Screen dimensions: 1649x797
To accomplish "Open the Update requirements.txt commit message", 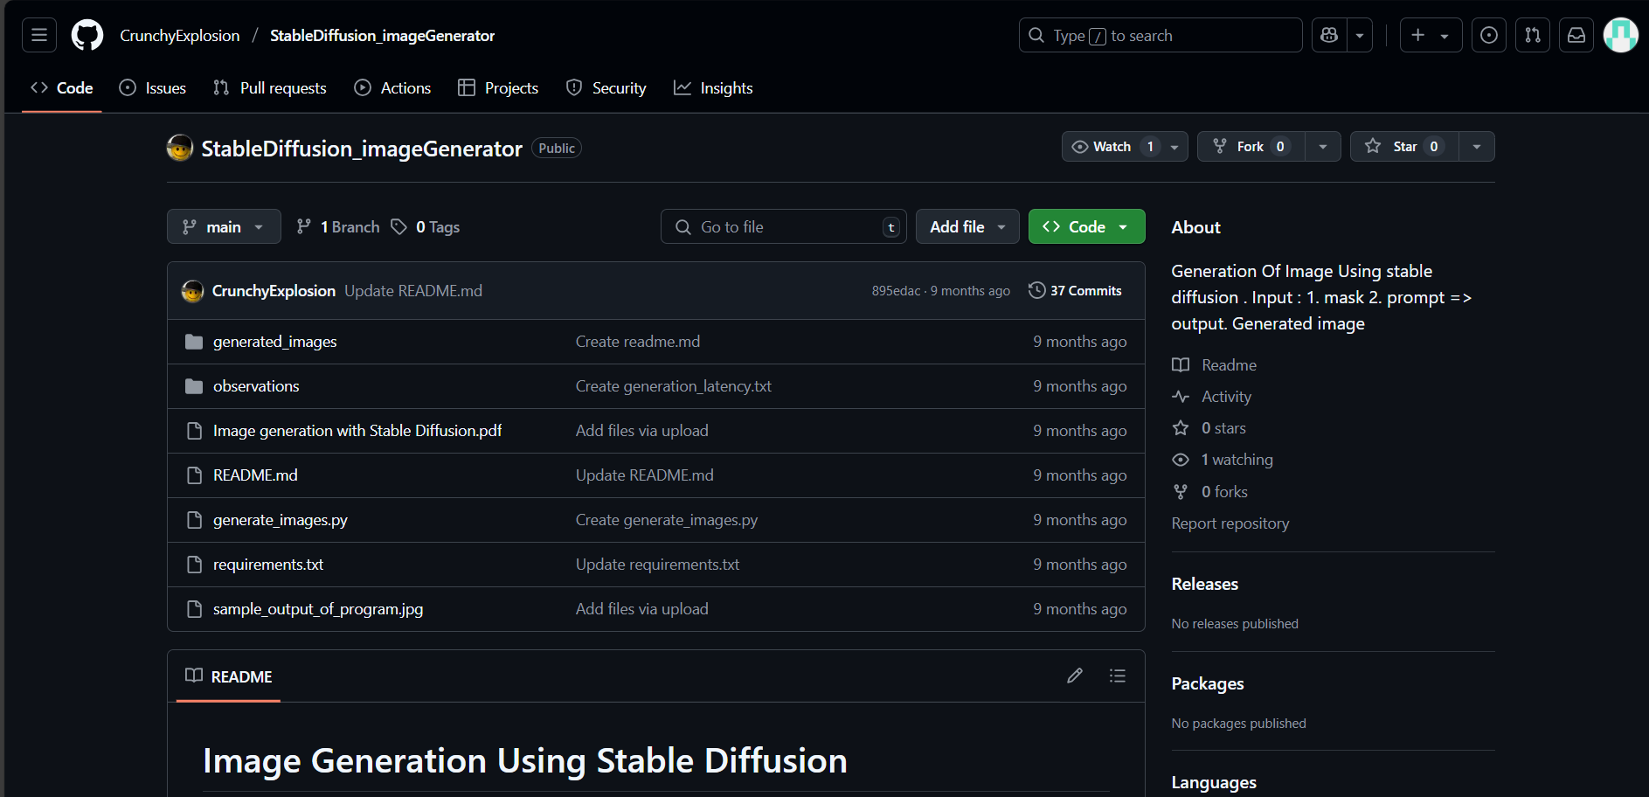I will tap(658, 565).
